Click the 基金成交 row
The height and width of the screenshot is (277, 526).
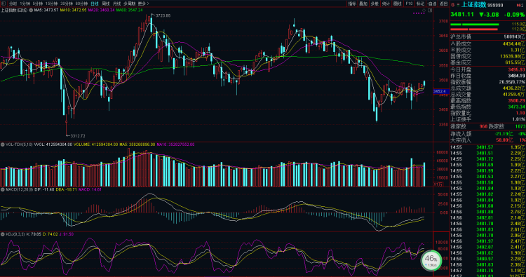(487, 62)
